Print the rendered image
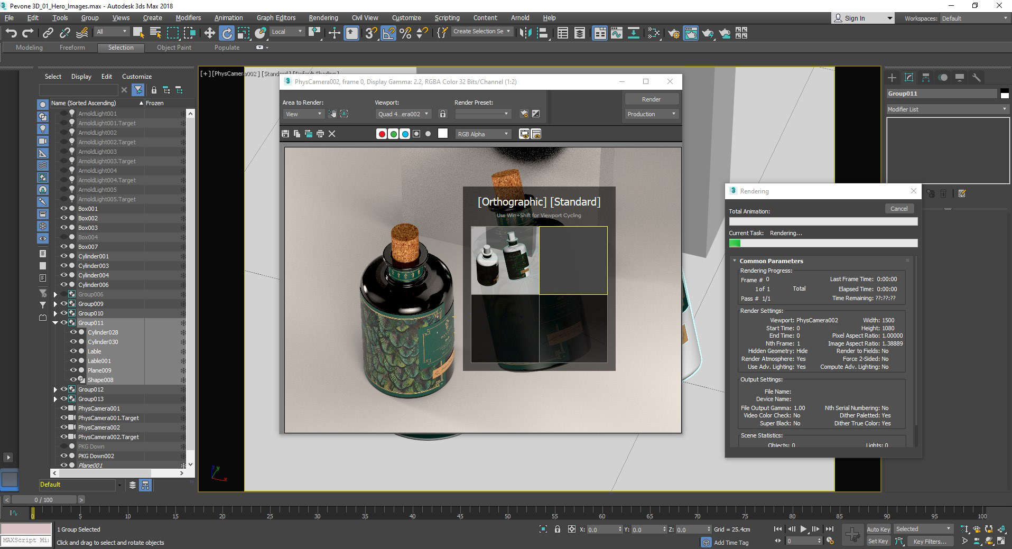The height and width of the screenshot is (549, 1012). 320,134
